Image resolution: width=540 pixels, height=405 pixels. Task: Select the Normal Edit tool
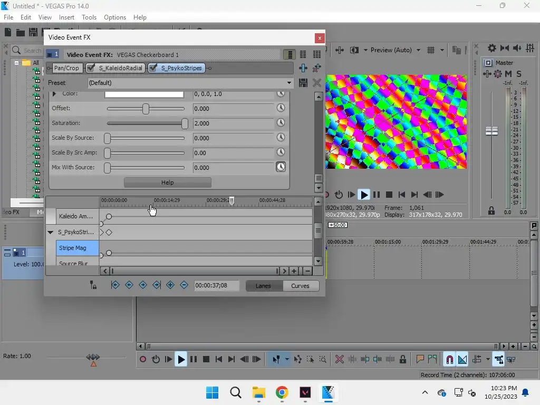(276, 360)
